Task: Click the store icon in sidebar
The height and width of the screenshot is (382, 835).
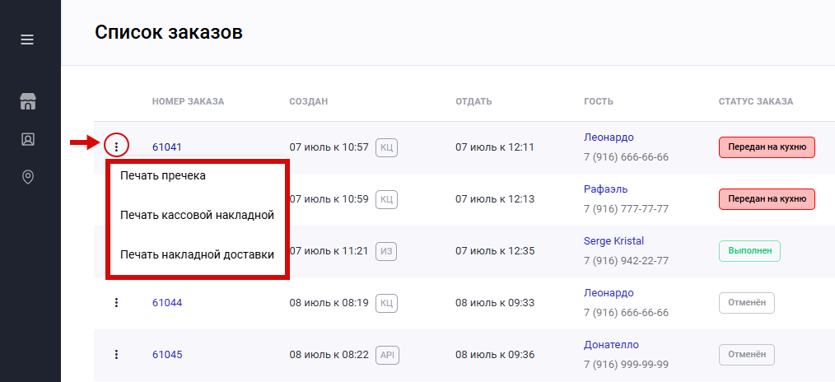Action: pyautogui.click(x=28, y=102)
